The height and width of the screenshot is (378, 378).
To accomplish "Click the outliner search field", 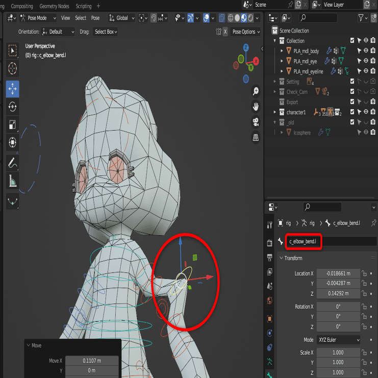I will tap(318, 18).
